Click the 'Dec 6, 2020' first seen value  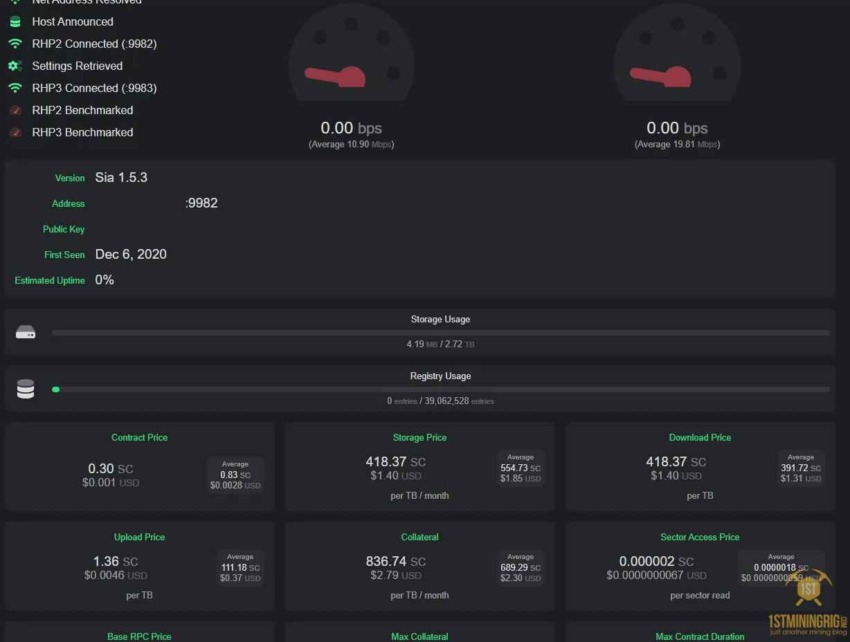pos(131,254)
